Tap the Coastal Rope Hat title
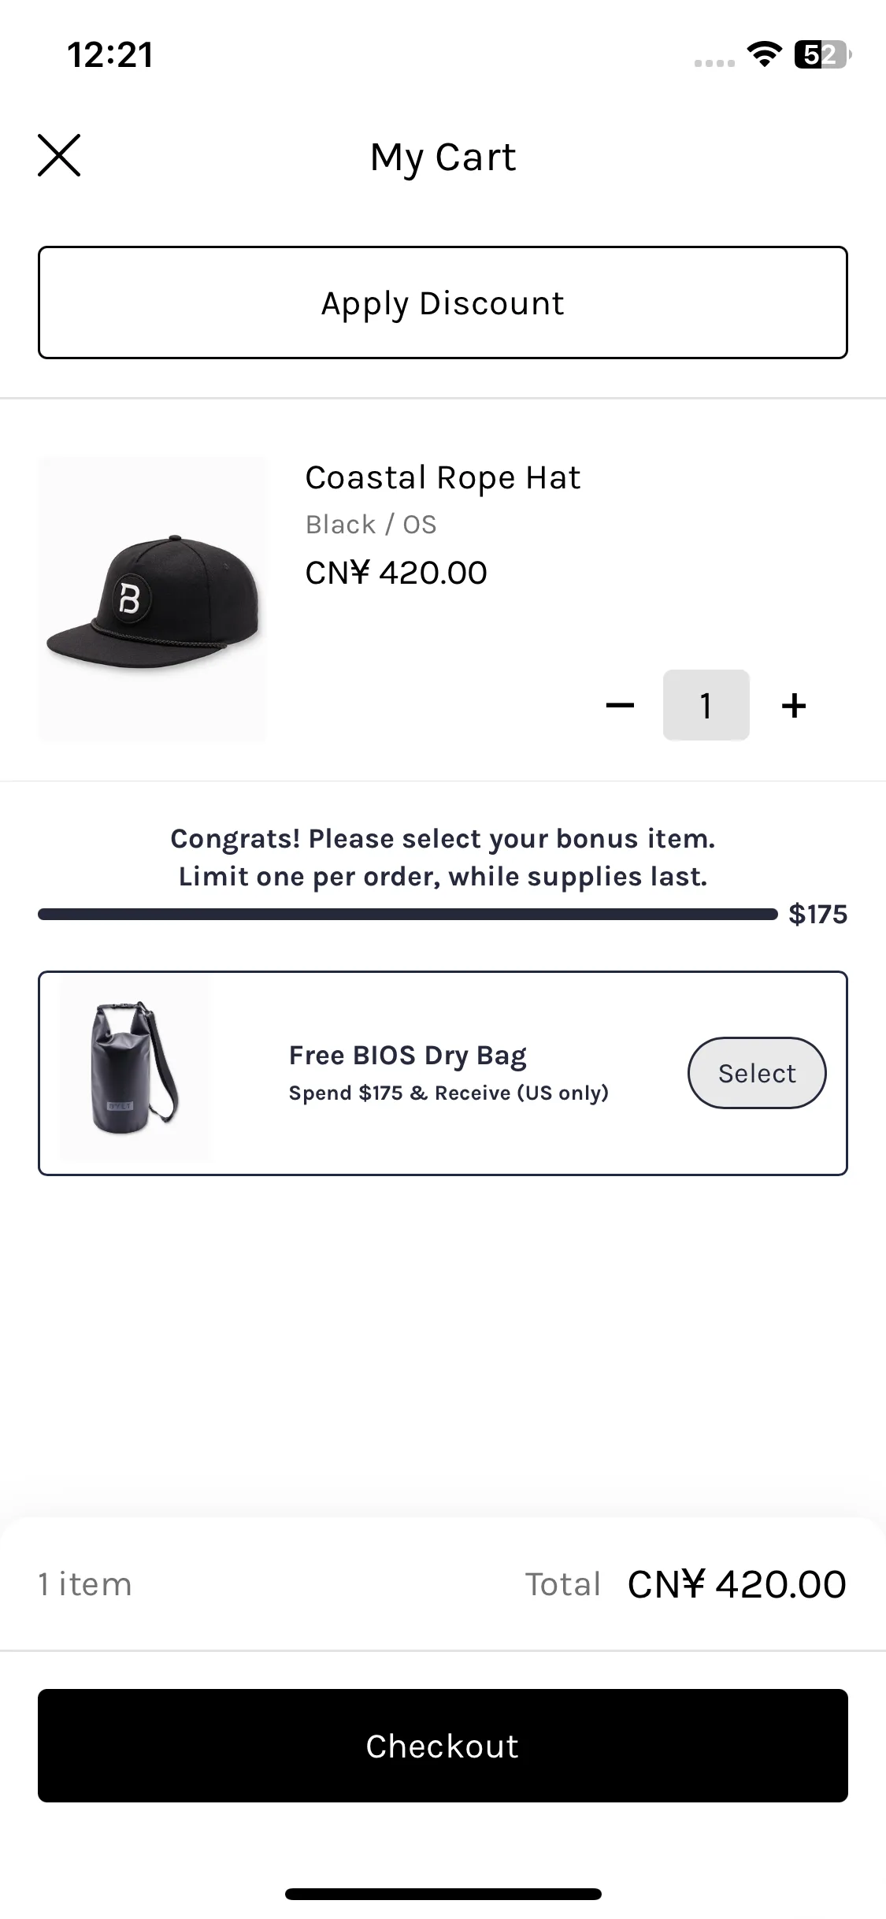This screenshot has height=1919, width=886. (x=443, y=477)
